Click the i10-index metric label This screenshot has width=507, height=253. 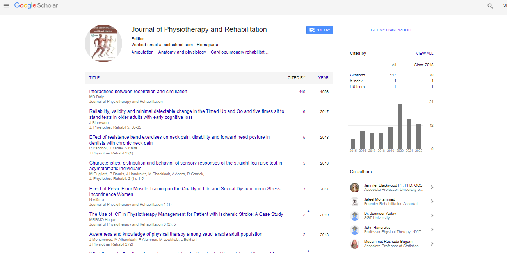358,87
